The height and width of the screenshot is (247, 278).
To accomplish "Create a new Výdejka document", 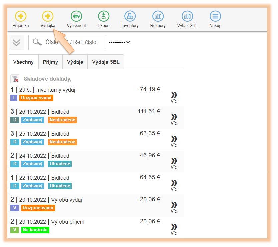I will click(x=48, y=16).
